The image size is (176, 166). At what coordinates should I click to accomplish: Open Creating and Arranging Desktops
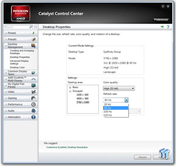pos(22,52)
